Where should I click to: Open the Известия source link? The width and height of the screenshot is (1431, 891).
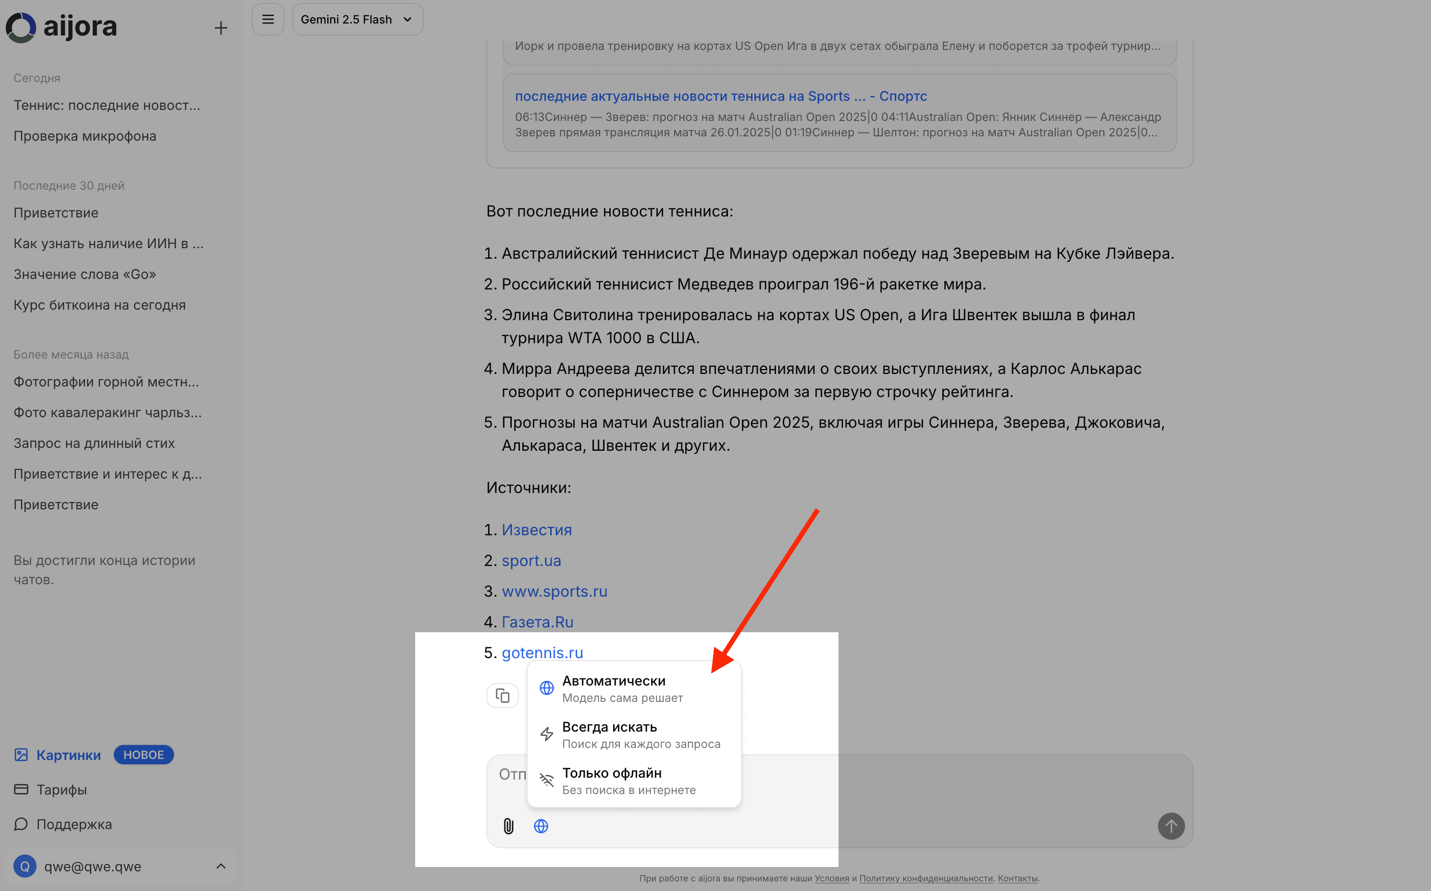[x=536, y=530]
